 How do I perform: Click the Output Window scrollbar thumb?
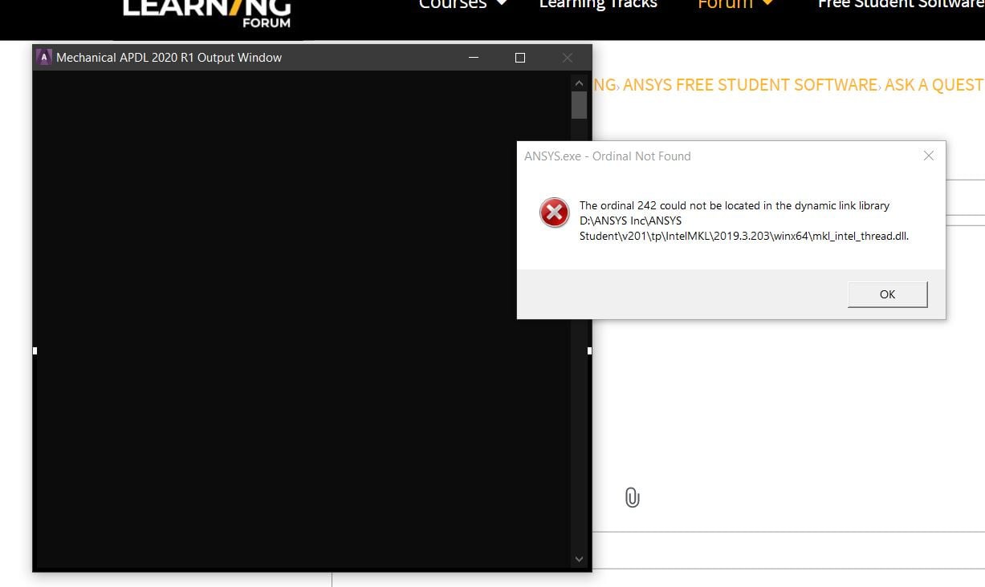(579, 105)
